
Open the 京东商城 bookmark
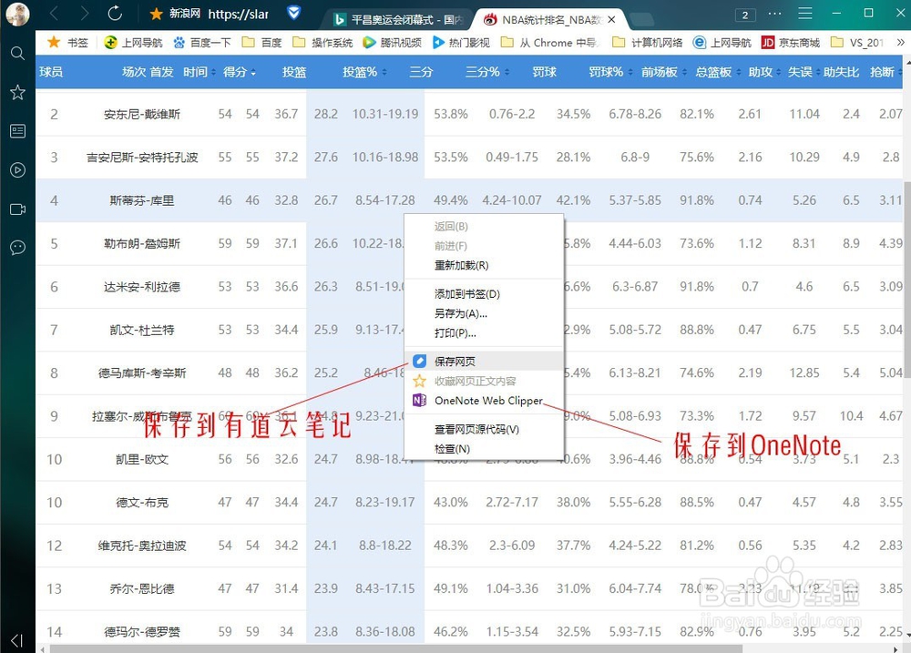coord(791,43)
